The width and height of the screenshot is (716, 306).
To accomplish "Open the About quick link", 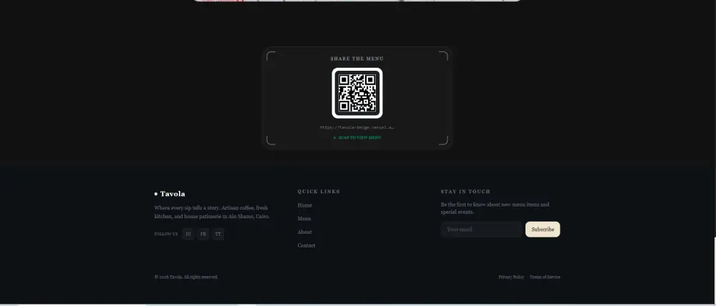I will (x=304, y=232).
